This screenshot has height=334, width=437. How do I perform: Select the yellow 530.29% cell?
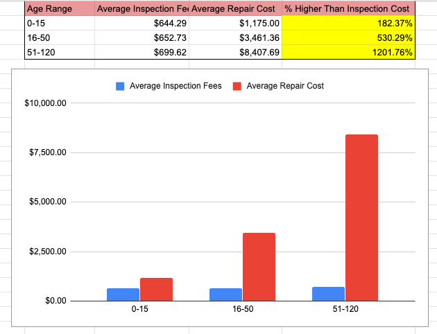pyautogui.click(x=348, y=37)
